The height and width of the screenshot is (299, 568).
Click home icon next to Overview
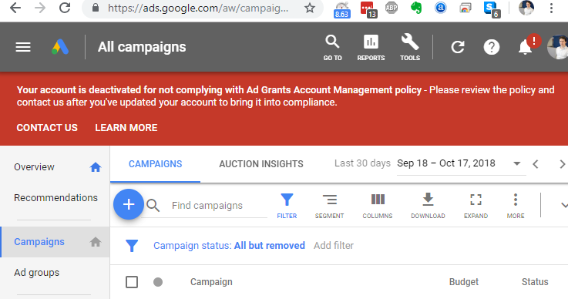click(x=96, y=167)
